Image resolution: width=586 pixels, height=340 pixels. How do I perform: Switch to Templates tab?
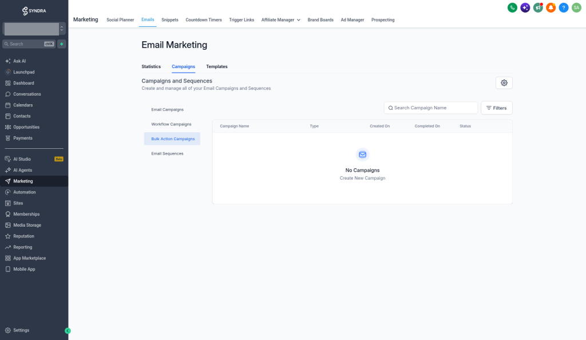[217, 66]
